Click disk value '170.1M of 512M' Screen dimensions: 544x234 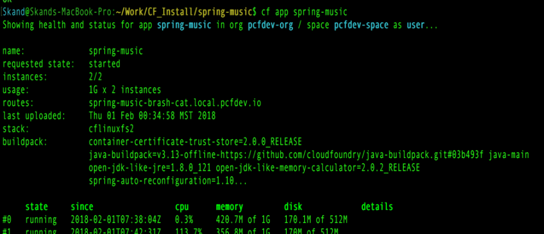(x=316, y=220)
